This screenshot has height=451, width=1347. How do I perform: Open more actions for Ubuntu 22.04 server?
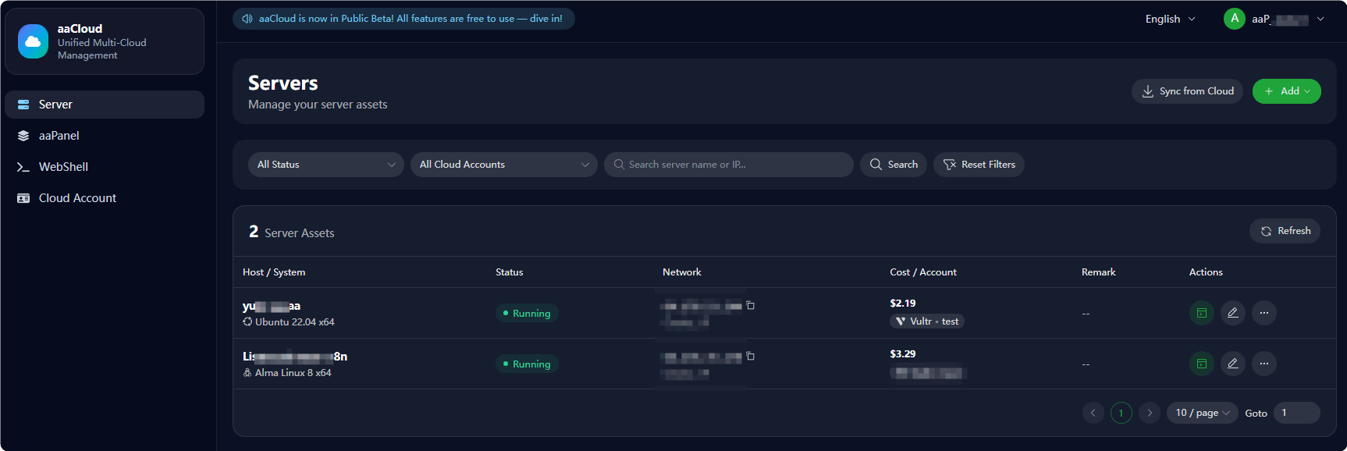[x=1264, y=313]
